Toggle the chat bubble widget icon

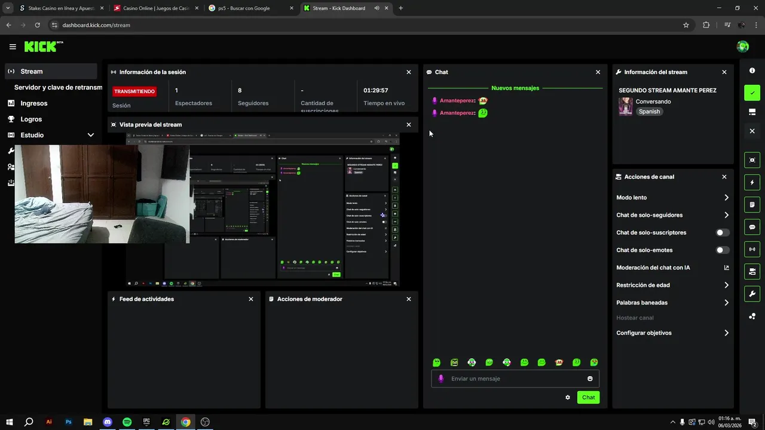[752, 227]
